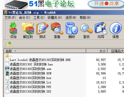Click the 信息 (Info) toolbar icon
The width and height of the screenshot is (124, 97).
point(115,28)
